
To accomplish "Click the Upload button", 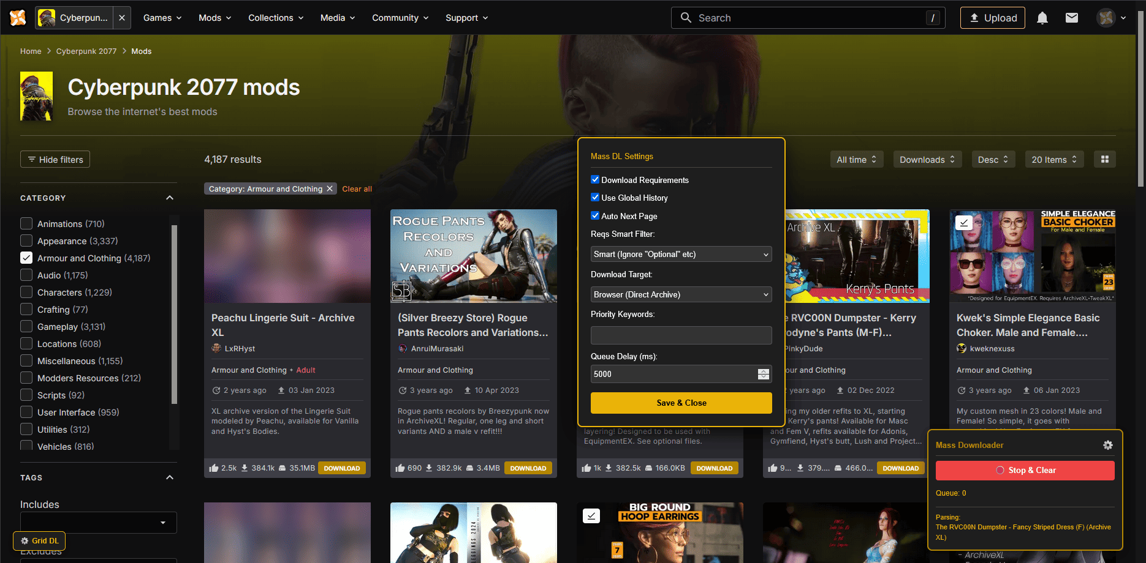I will point(992,18).
